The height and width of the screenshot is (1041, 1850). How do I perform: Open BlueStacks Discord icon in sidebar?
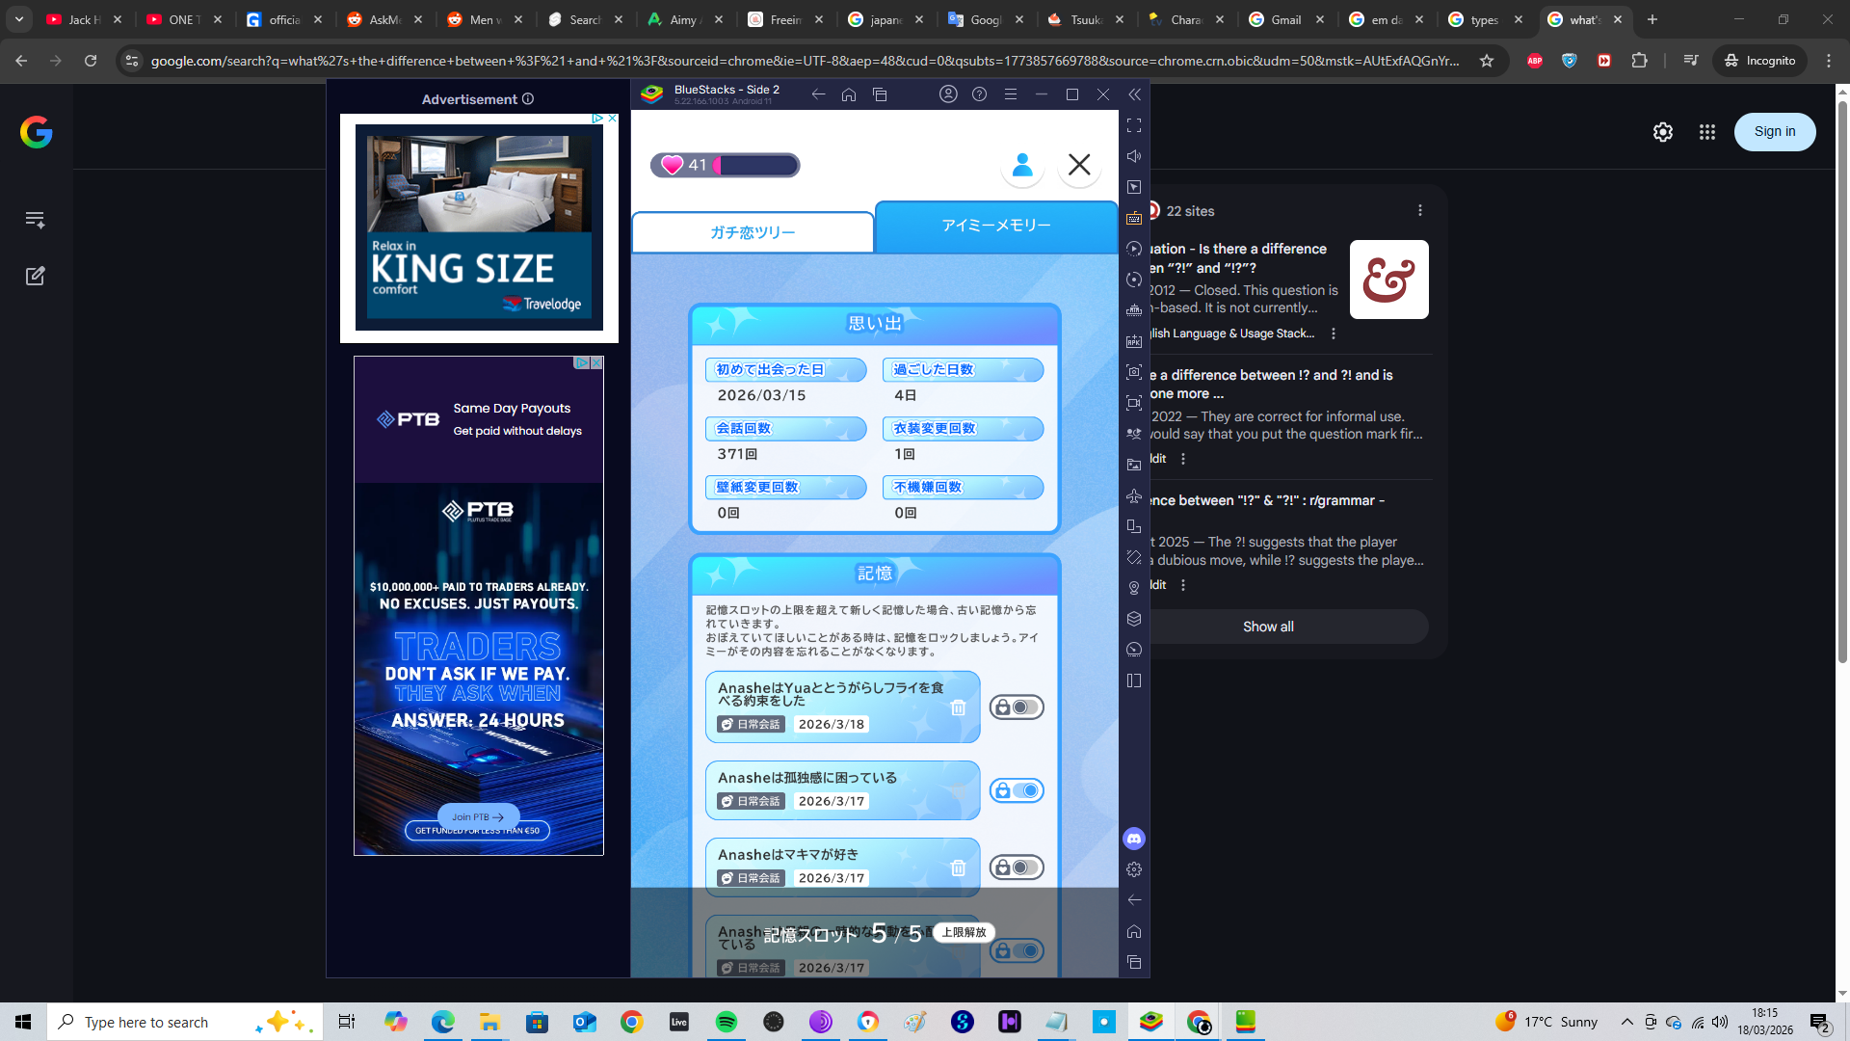(1134, 839)
